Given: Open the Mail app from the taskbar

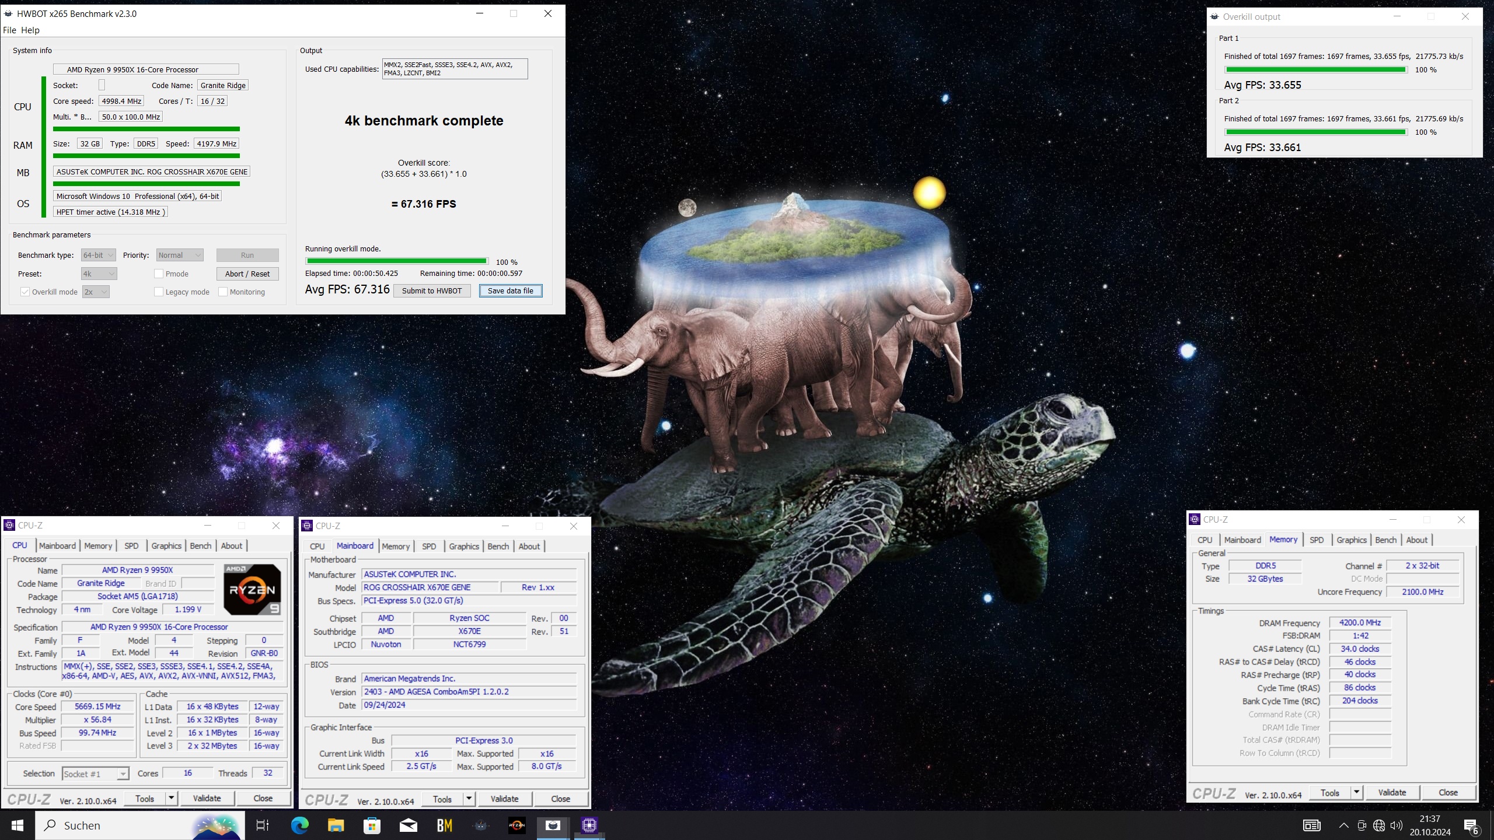Looking at the screenshot, I should pos(409,825).
